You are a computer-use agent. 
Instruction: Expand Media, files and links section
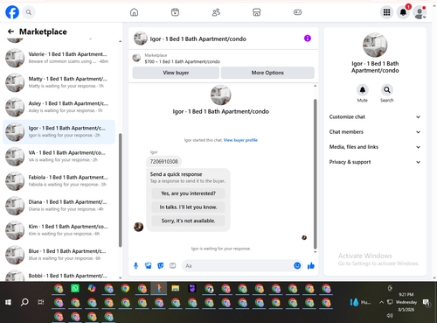point(375,147)
